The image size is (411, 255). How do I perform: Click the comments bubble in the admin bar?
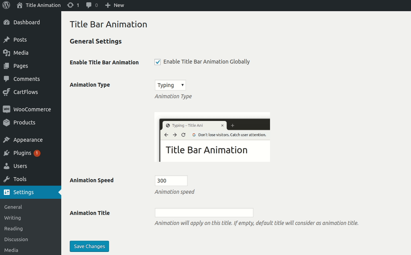click(88, 5)
